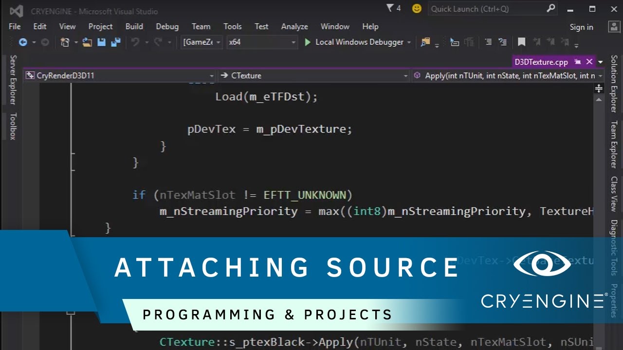Close the D3DTexture.cpp tab
The height and width of the screenshot is (350, 623).
(x=589, y=62)
